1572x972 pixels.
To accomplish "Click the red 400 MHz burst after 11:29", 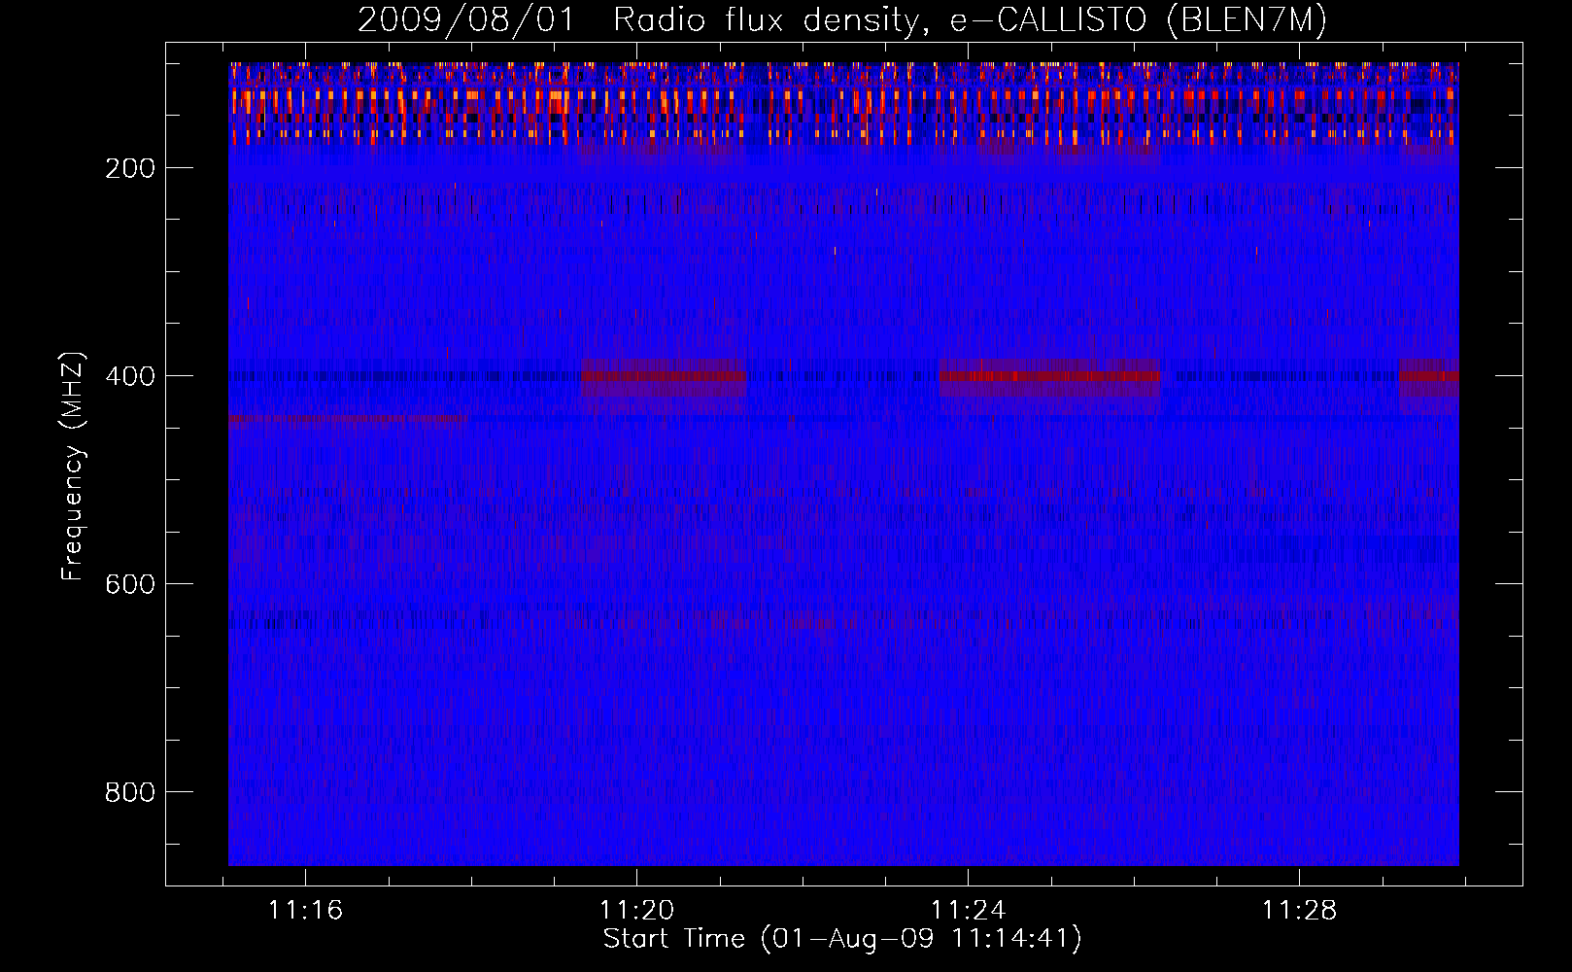I will point(1429,376).
